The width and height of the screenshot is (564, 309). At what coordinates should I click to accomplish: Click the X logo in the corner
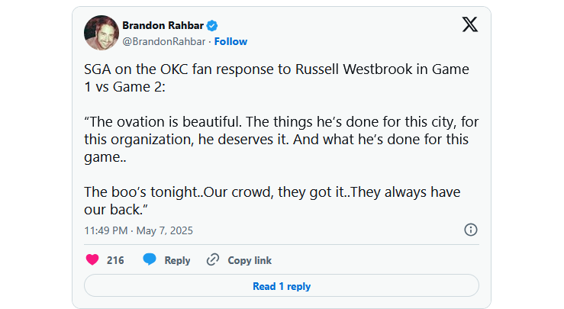[x=470, y=24]
